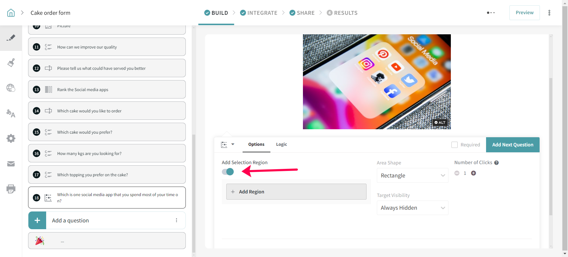Viewport: 568px width, 257px height.
Task: Open the Area Shape Rectangle dropdown
Action: (x=412, y=175)
